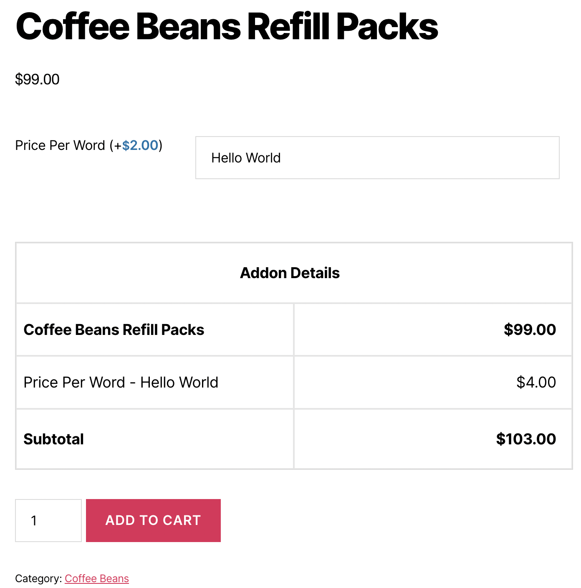Click the Add to Cart button
The height and width of the screenshot is (588, 581).
tap(153, 520)
